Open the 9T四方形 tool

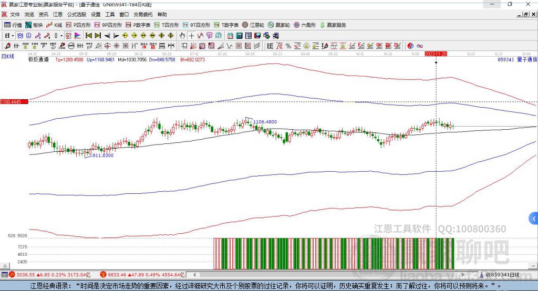tap(196, 25)
